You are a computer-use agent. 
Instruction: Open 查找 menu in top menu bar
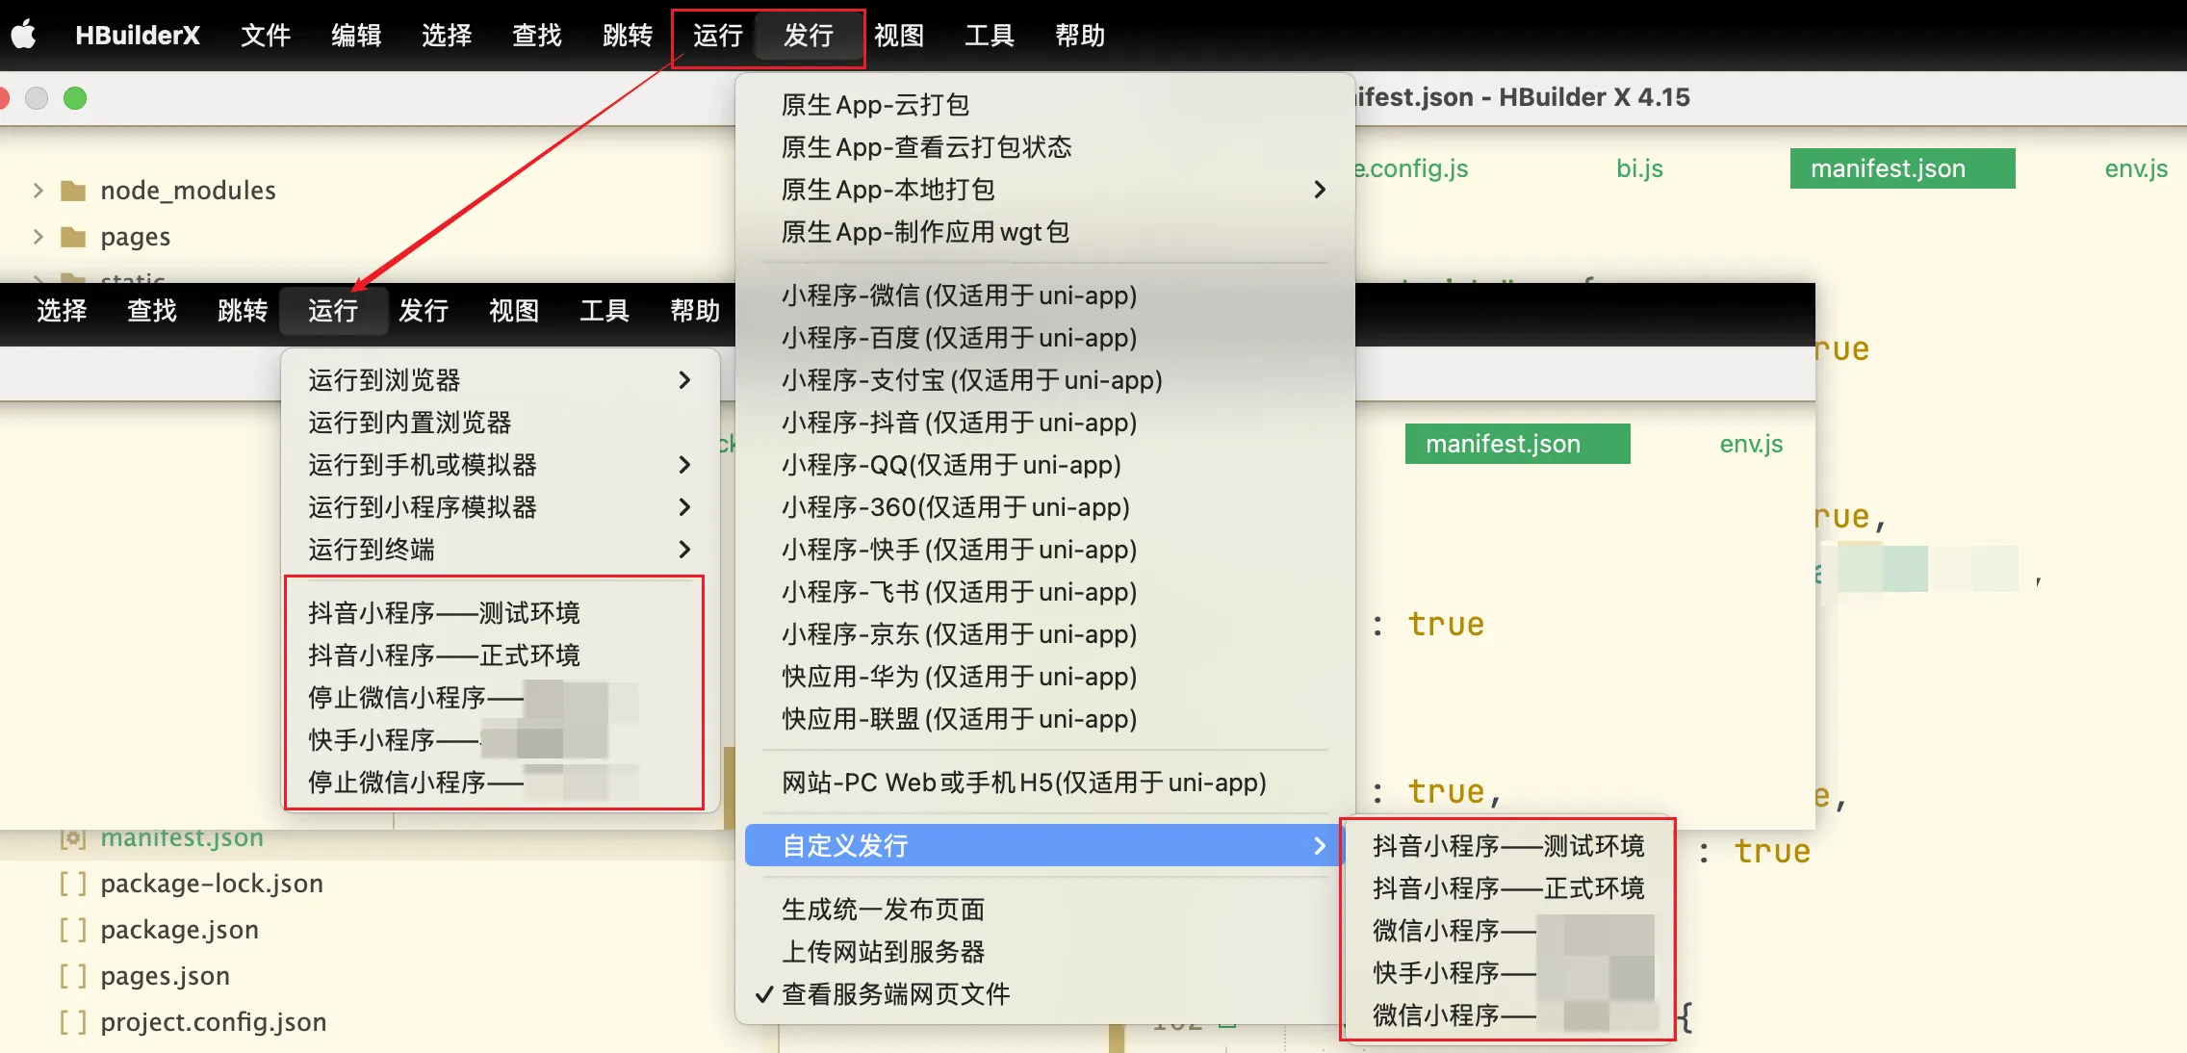pos(537,36)
